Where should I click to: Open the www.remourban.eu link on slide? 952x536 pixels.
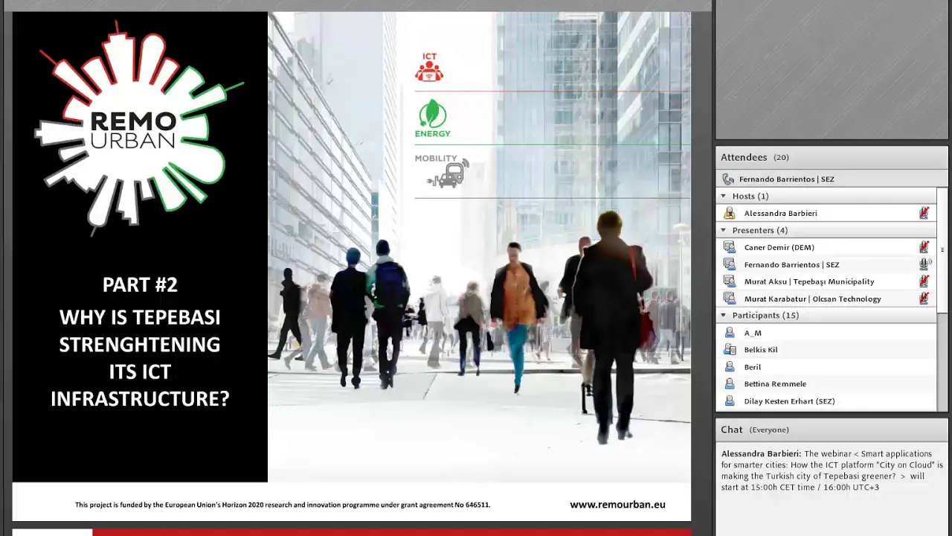(x=617, y=505)
